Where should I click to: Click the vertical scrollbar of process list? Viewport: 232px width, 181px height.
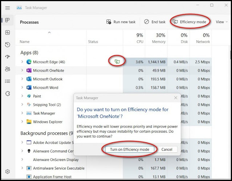click(231, 55)
